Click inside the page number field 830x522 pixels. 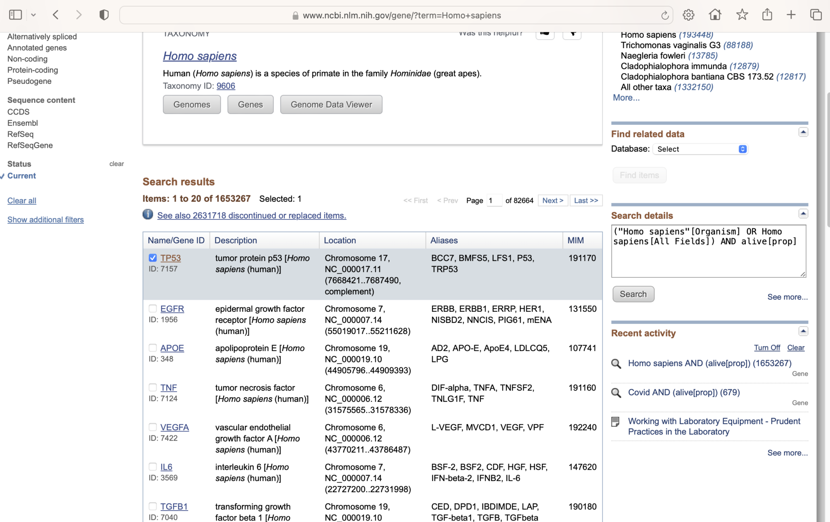[494, 200]
